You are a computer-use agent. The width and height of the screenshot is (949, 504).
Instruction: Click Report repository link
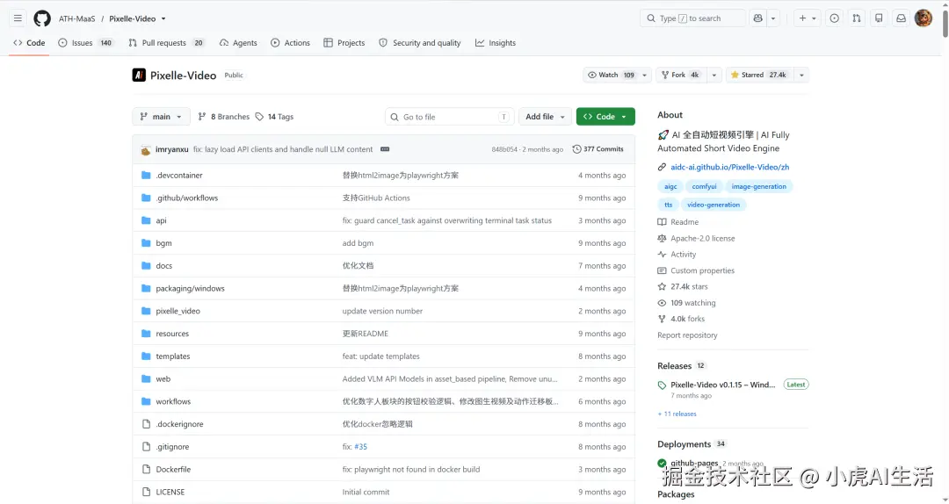pos(687,335)
